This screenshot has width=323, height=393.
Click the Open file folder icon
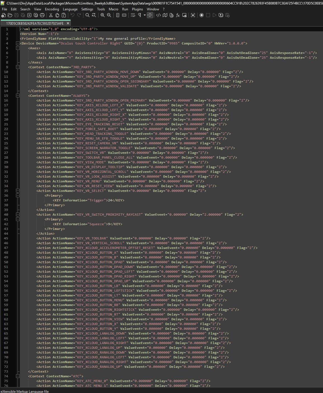[x=10, y=15]
